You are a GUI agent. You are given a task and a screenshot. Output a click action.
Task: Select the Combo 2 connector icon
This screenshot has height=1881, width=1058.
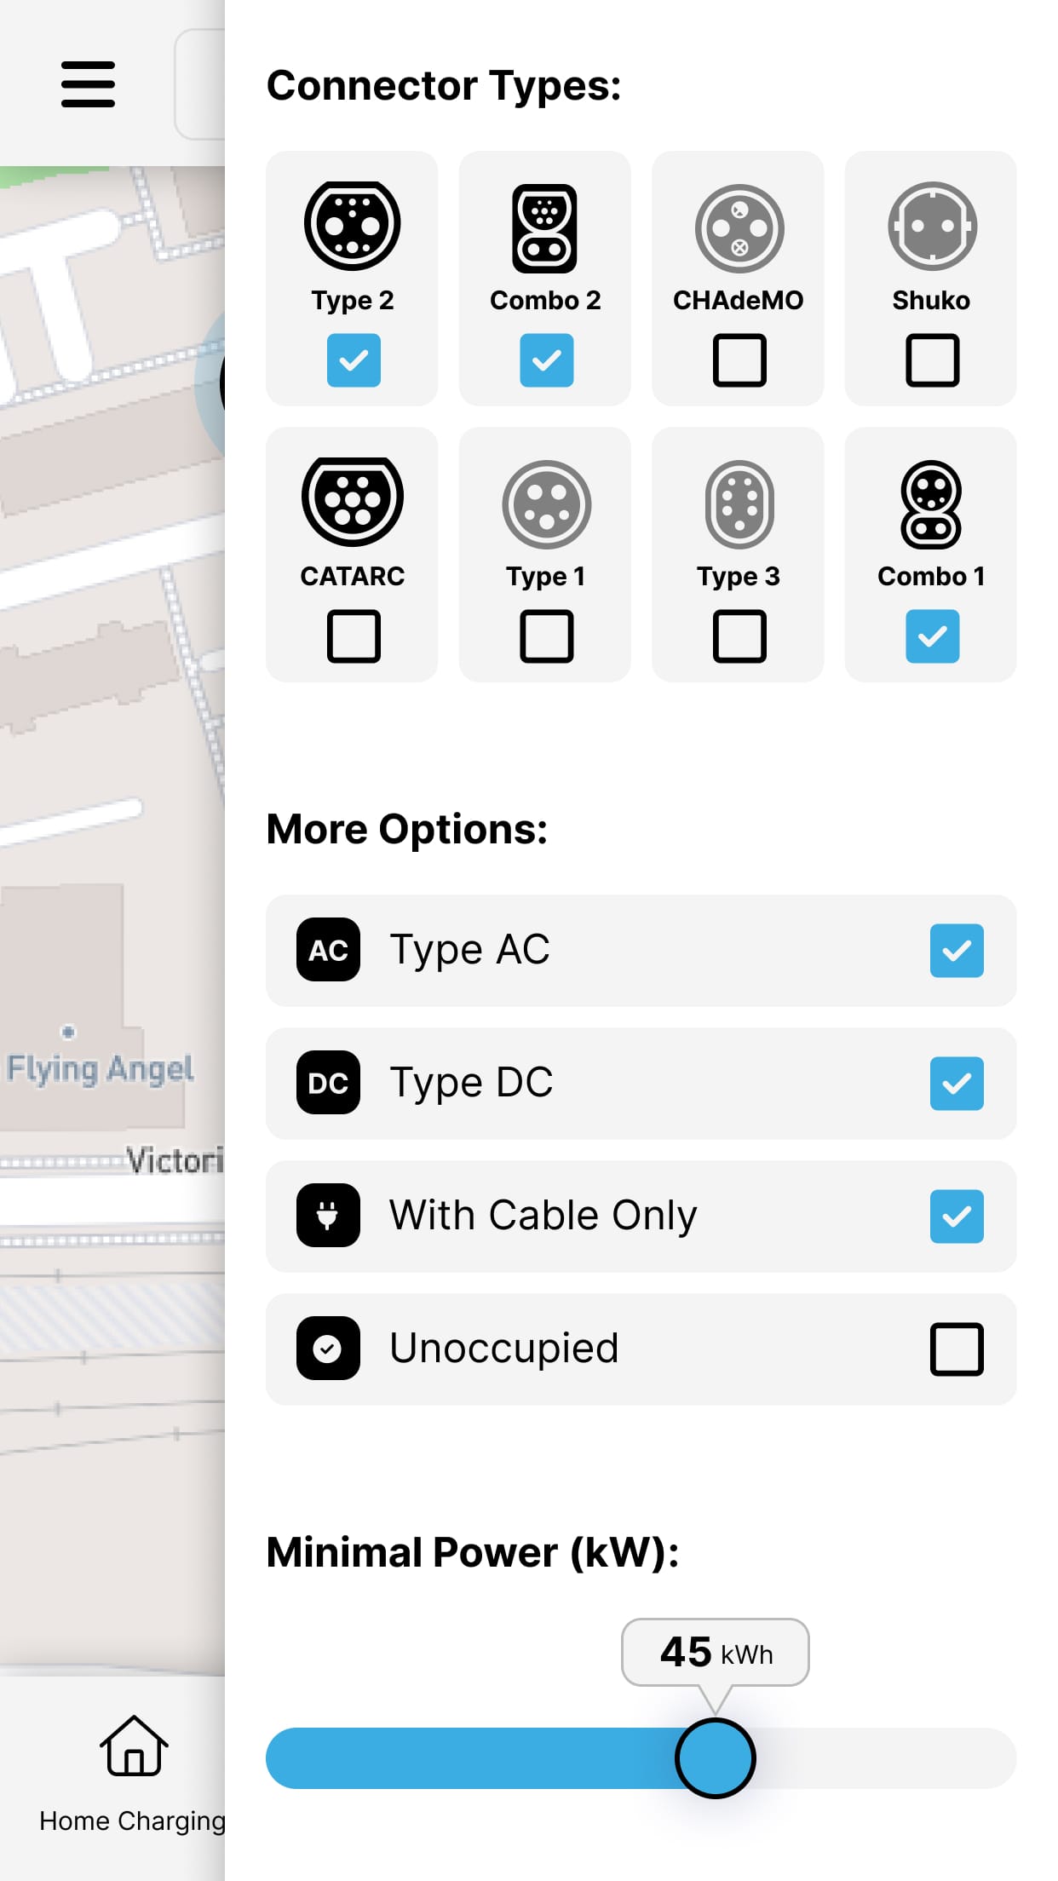[x=544, y=226]
